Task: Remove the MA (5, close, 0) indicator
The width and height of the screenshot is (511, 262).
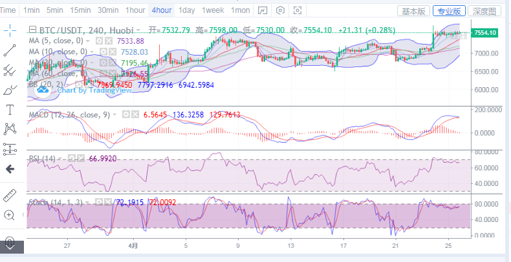Action: click(109, 41)
